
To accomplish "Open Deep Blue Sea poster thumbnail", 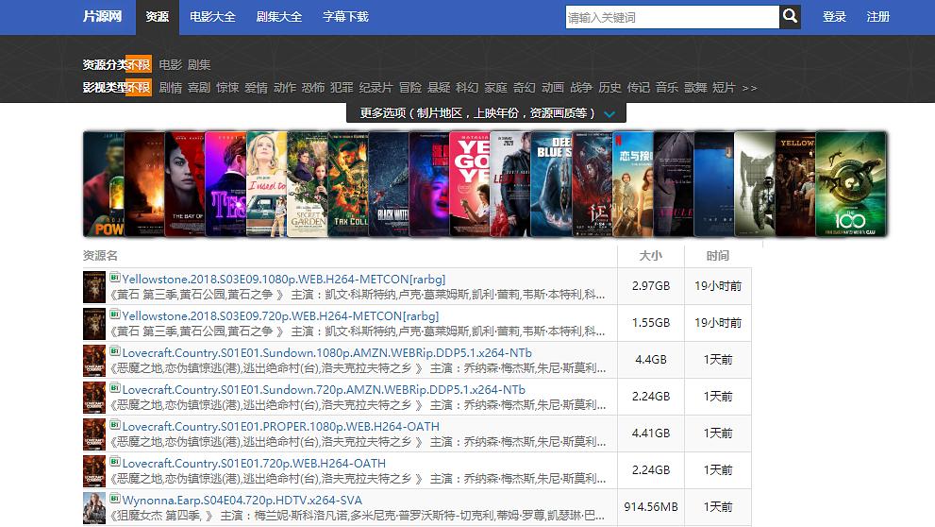I will 552,184.
